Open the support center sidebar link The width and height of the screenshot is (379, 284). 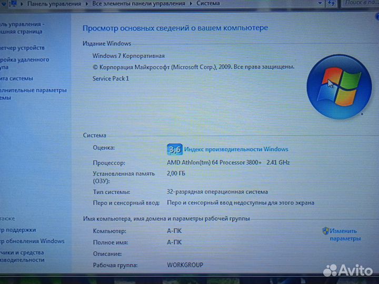(x=18, y=230)
